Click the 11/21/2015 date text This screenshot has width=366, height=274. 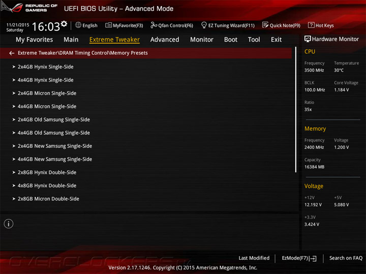coord(18,25)
